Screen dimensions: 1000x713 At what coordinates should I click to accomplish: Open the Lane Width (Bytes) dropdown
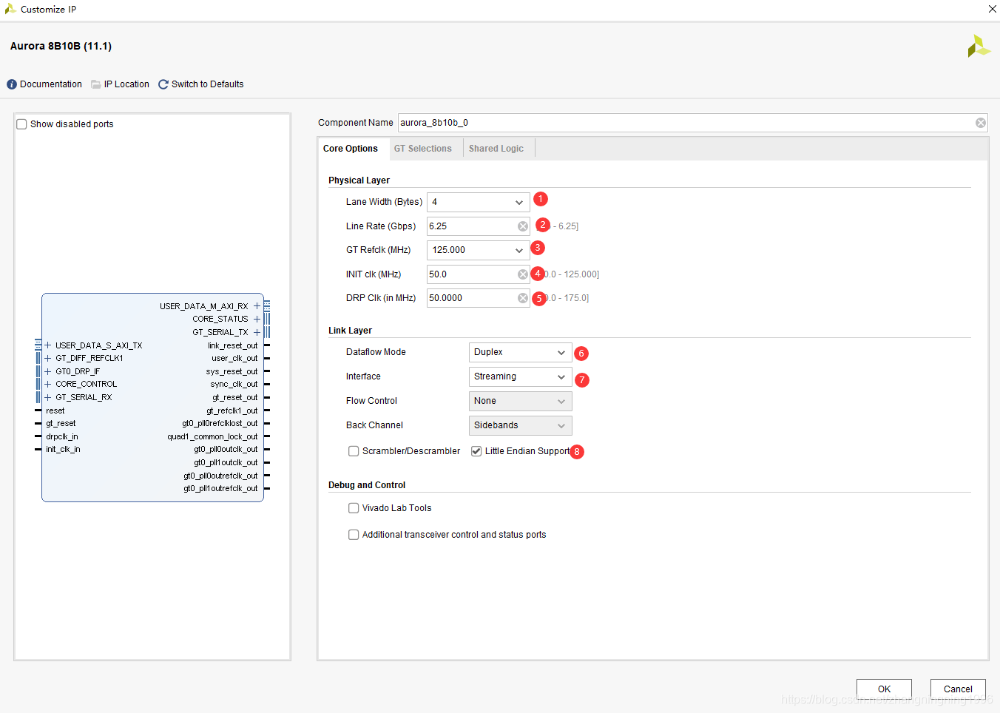(479, 202)
